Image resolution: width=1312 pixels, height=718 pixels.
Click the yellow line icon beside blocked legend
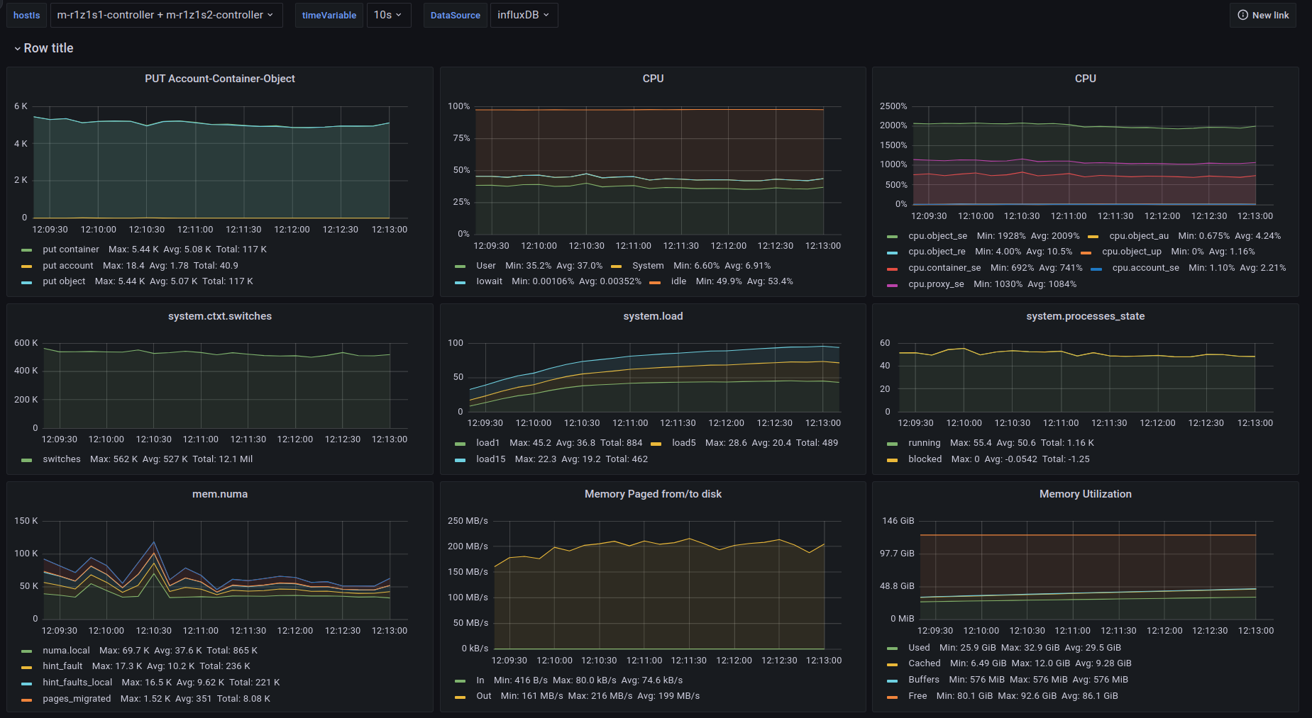tap(892, 460)
